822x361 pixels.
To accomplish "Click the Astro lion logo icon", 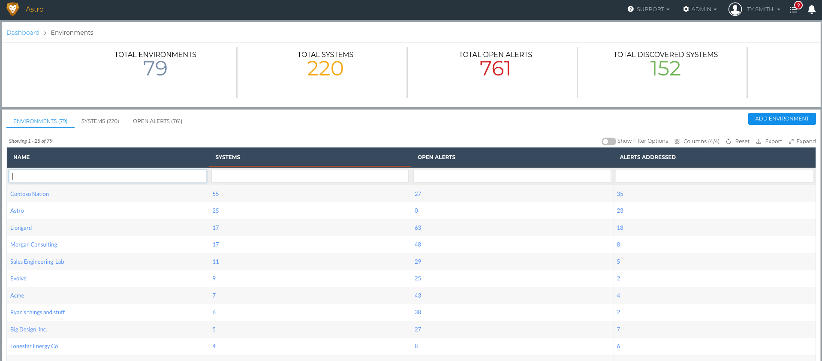I will coord(13,9).
